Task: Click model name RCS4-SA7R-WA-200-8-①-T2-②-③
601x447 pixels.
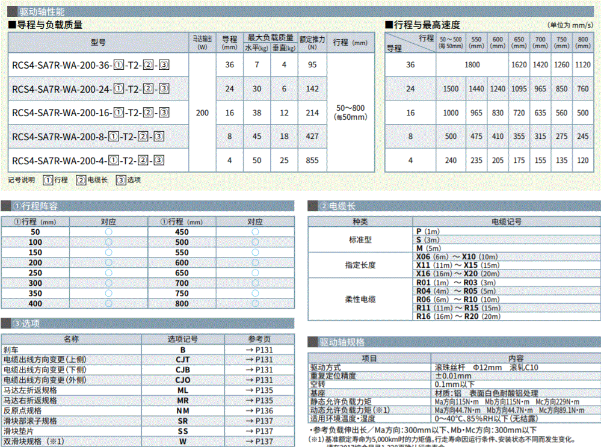Action: [x=88, y=137]
